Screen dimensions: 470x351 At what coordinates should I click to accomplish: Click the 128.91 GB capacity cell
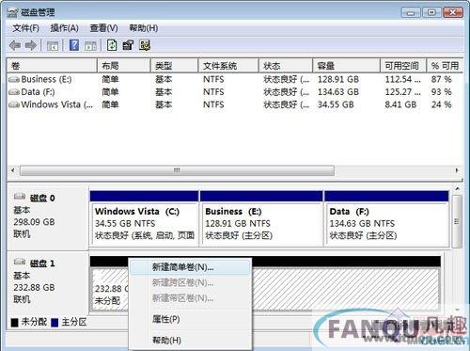[338, 79]
